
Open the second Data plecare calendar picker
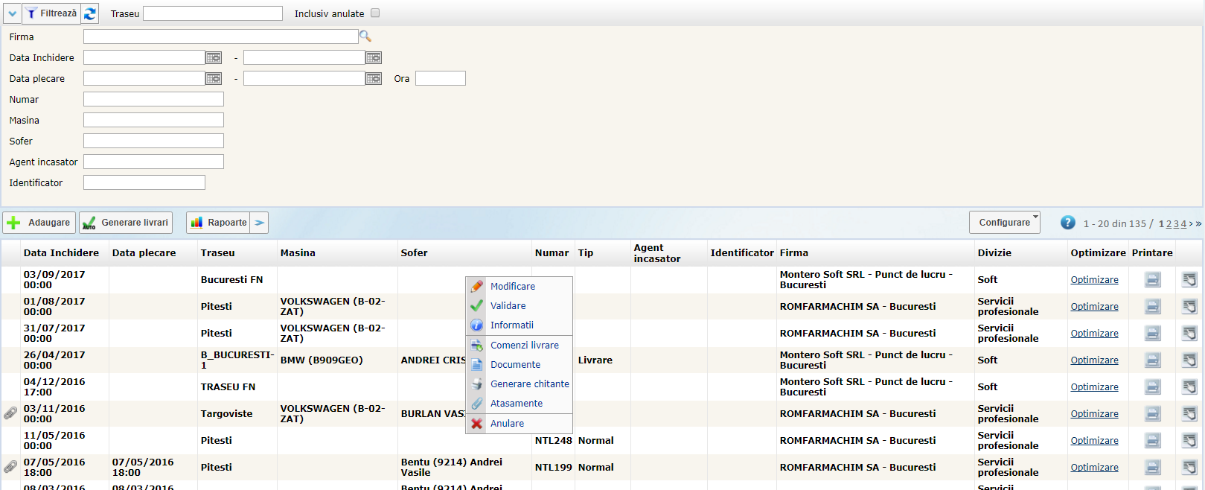click(374, 78)
